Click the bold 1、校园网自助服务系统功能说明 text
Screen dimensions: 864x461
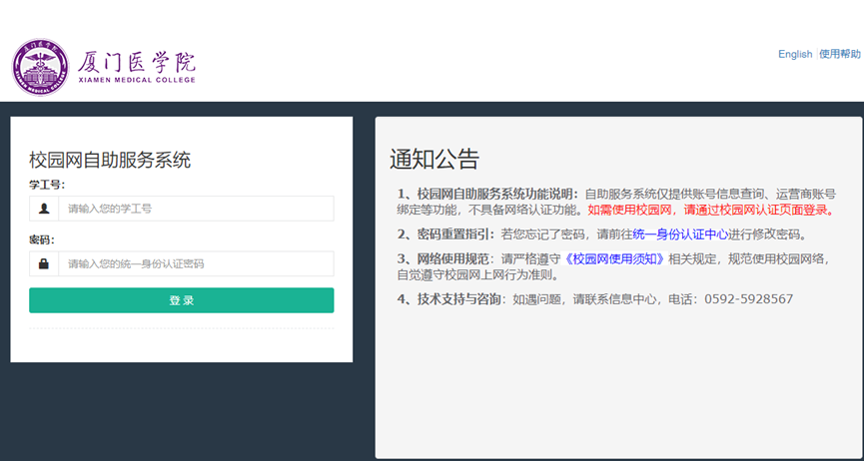(488, 194)
